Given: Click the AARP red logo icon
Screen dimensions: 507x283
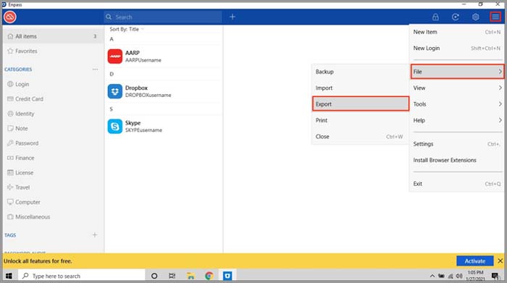Looking at the screenshot, I should (114, 56).
